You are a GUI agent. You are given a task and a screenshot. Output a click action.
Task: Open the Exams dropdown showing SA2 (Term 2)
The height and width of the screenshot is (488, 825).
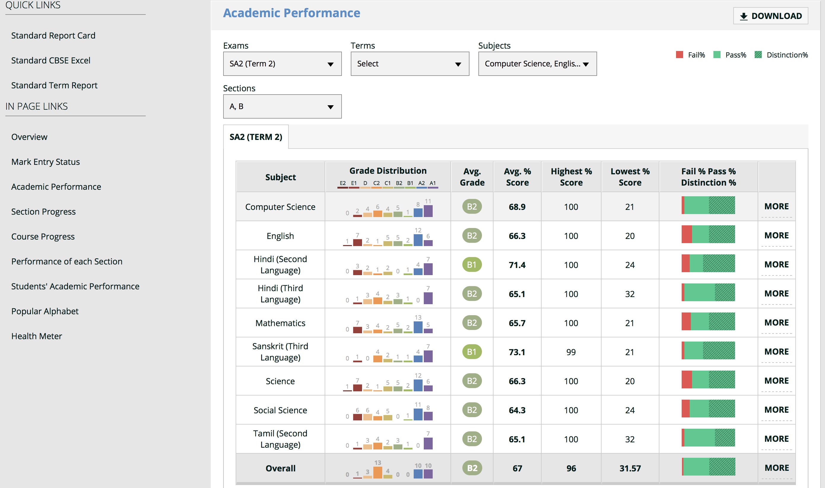point(282,64)
